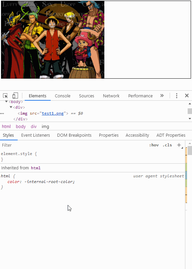This screenshot has height=269, width=192.
Task: Click the styles pane scrollbar thumb
Action: [190, 150]
